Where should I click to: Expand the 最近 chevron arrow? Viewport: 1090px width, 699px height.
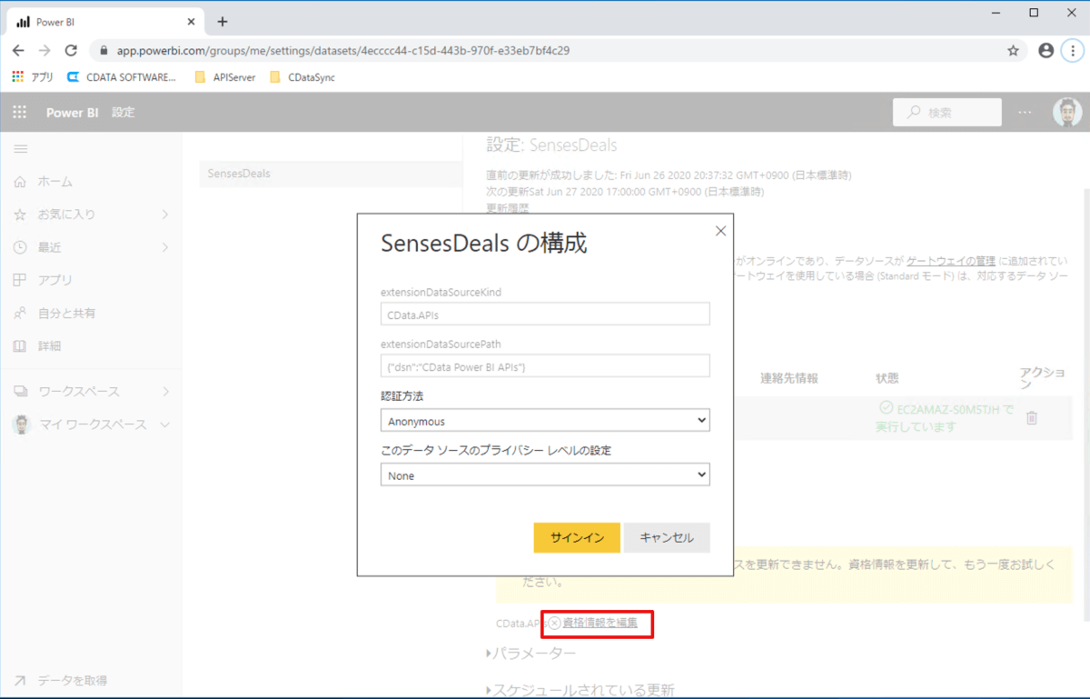tap(165, 247)
